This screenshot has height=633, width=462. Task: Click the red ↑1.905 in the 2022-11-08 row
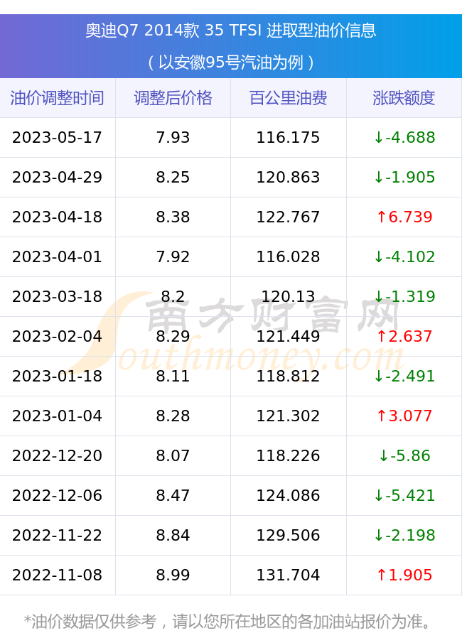point(404,575)
